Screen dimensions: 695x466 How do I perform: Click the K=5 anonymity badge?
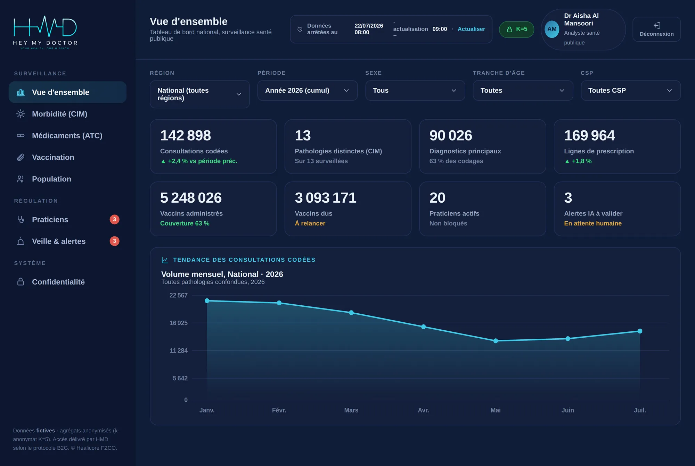click(x=516, y=29)
